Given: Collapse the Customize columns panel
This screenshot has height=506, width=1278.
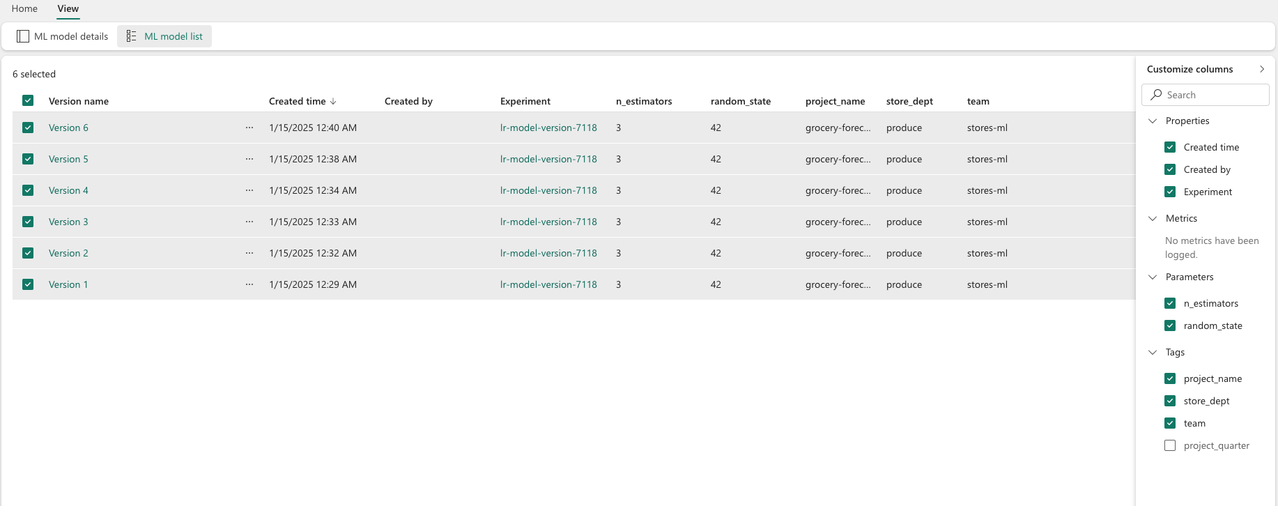Looking at the screenshot, I should [1262, 69].
